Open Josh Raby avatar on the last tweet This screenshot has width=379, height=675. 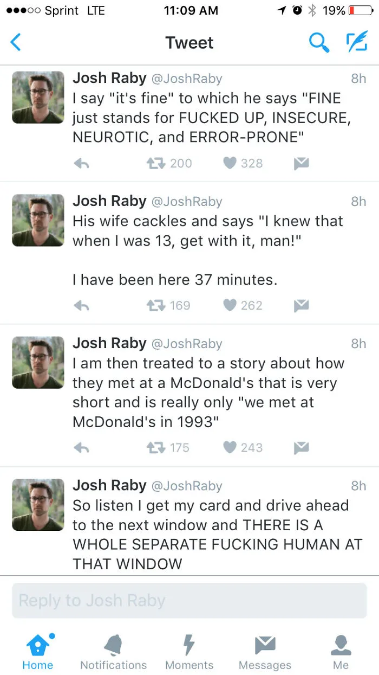pos(38,505)
